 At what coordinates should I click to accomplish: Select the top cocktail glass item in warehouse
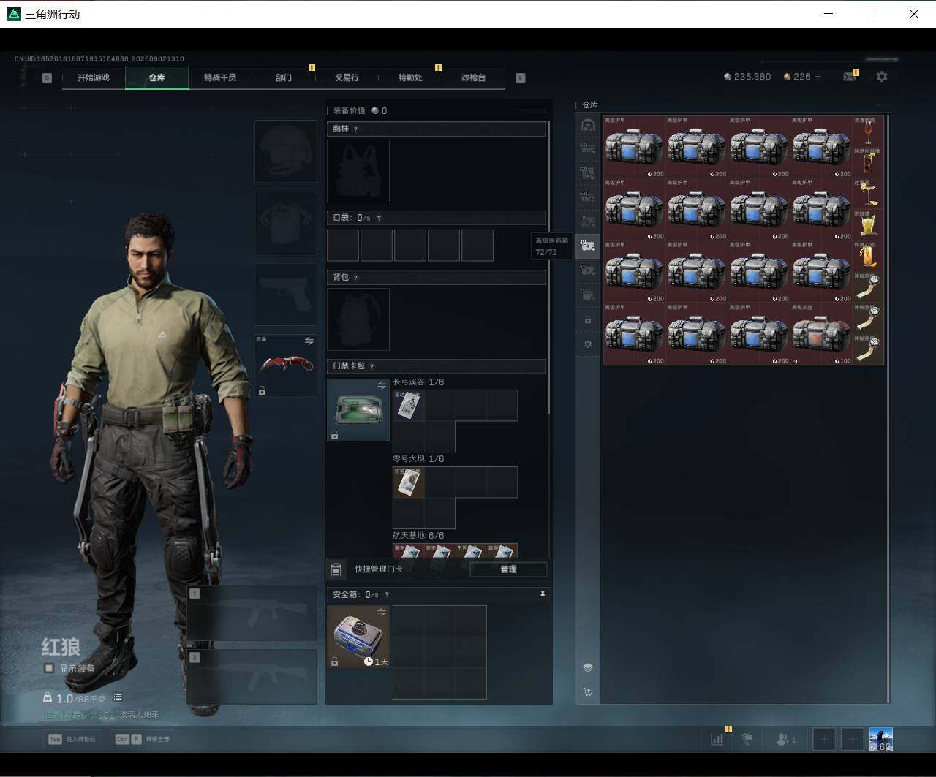click(868, 132)
